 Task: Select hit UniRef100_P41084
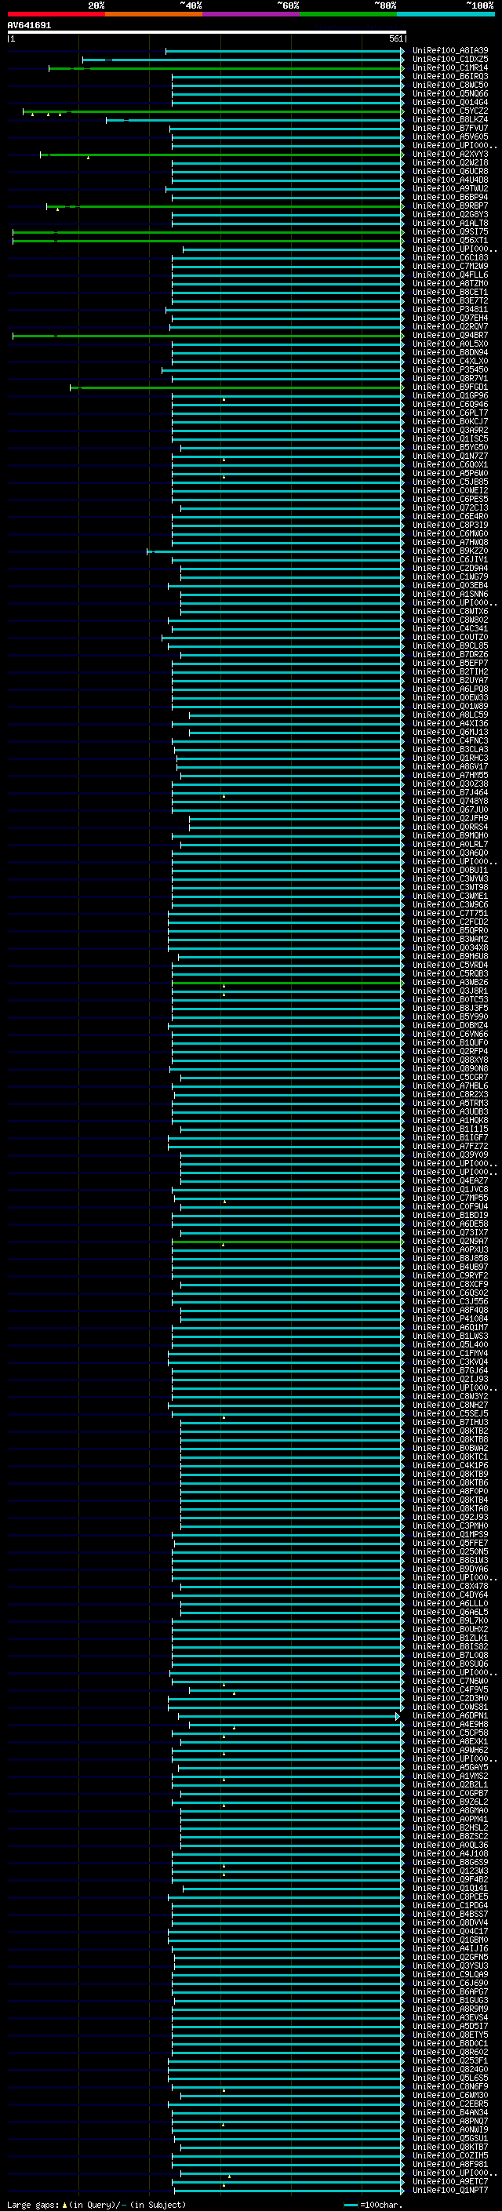point(449,1319)
